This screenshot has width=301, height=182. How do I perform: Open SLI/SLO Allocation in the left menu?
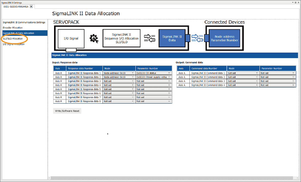click(13, 39)
